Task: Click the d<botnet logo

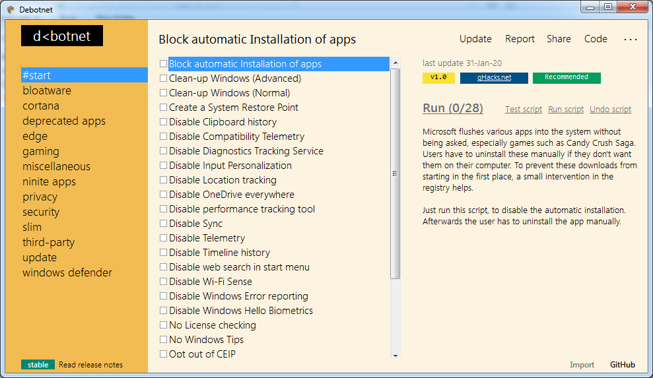Action: point(61,36)
